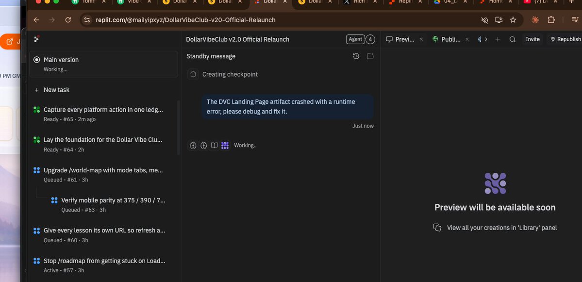Screen dimensions: 582x282
Task: Click green status icon of task #65
Action: (x=36, y=110)
